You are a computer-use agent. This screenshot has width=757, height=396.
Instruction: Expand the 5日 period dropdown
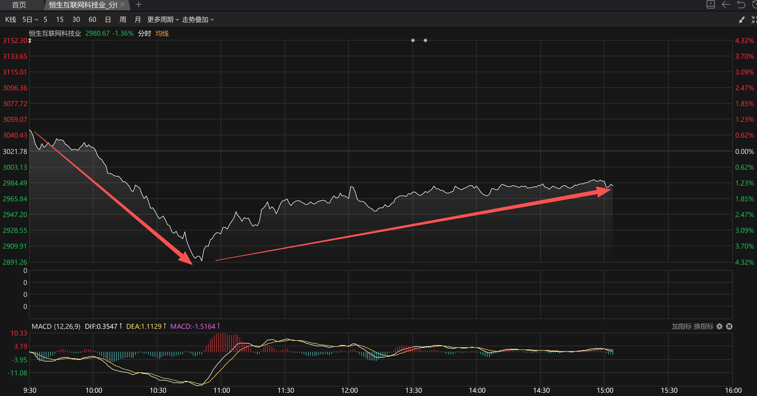30,19
